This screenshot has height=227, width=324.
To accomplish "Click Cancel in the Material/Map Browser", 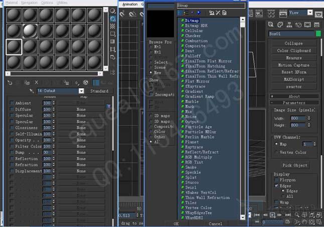I will point(215,223).
